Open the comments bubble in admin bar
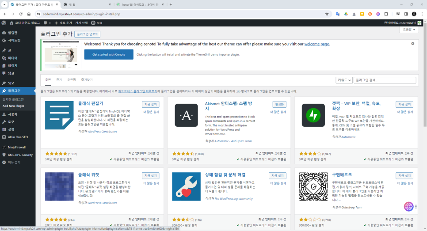The image size is (427, 231). point(45,23)
